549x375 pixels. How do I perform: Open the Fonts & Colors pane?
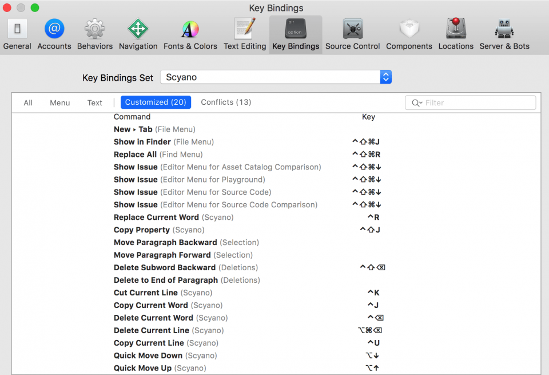pos(190,33)
